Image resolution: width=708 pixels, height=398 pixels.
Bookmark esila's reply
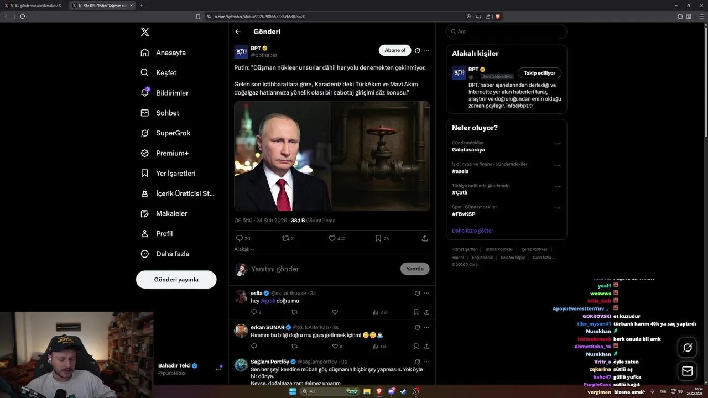[416, 312]
